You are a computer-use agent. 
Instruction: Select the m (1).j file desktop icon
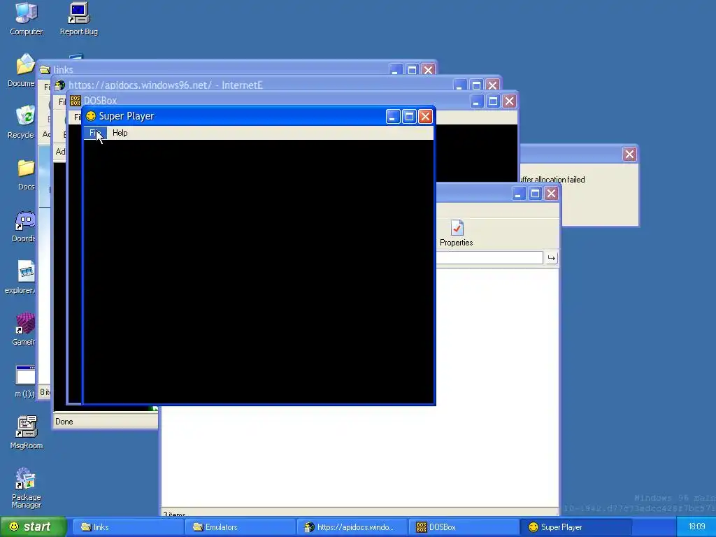[x=25, y=381]
